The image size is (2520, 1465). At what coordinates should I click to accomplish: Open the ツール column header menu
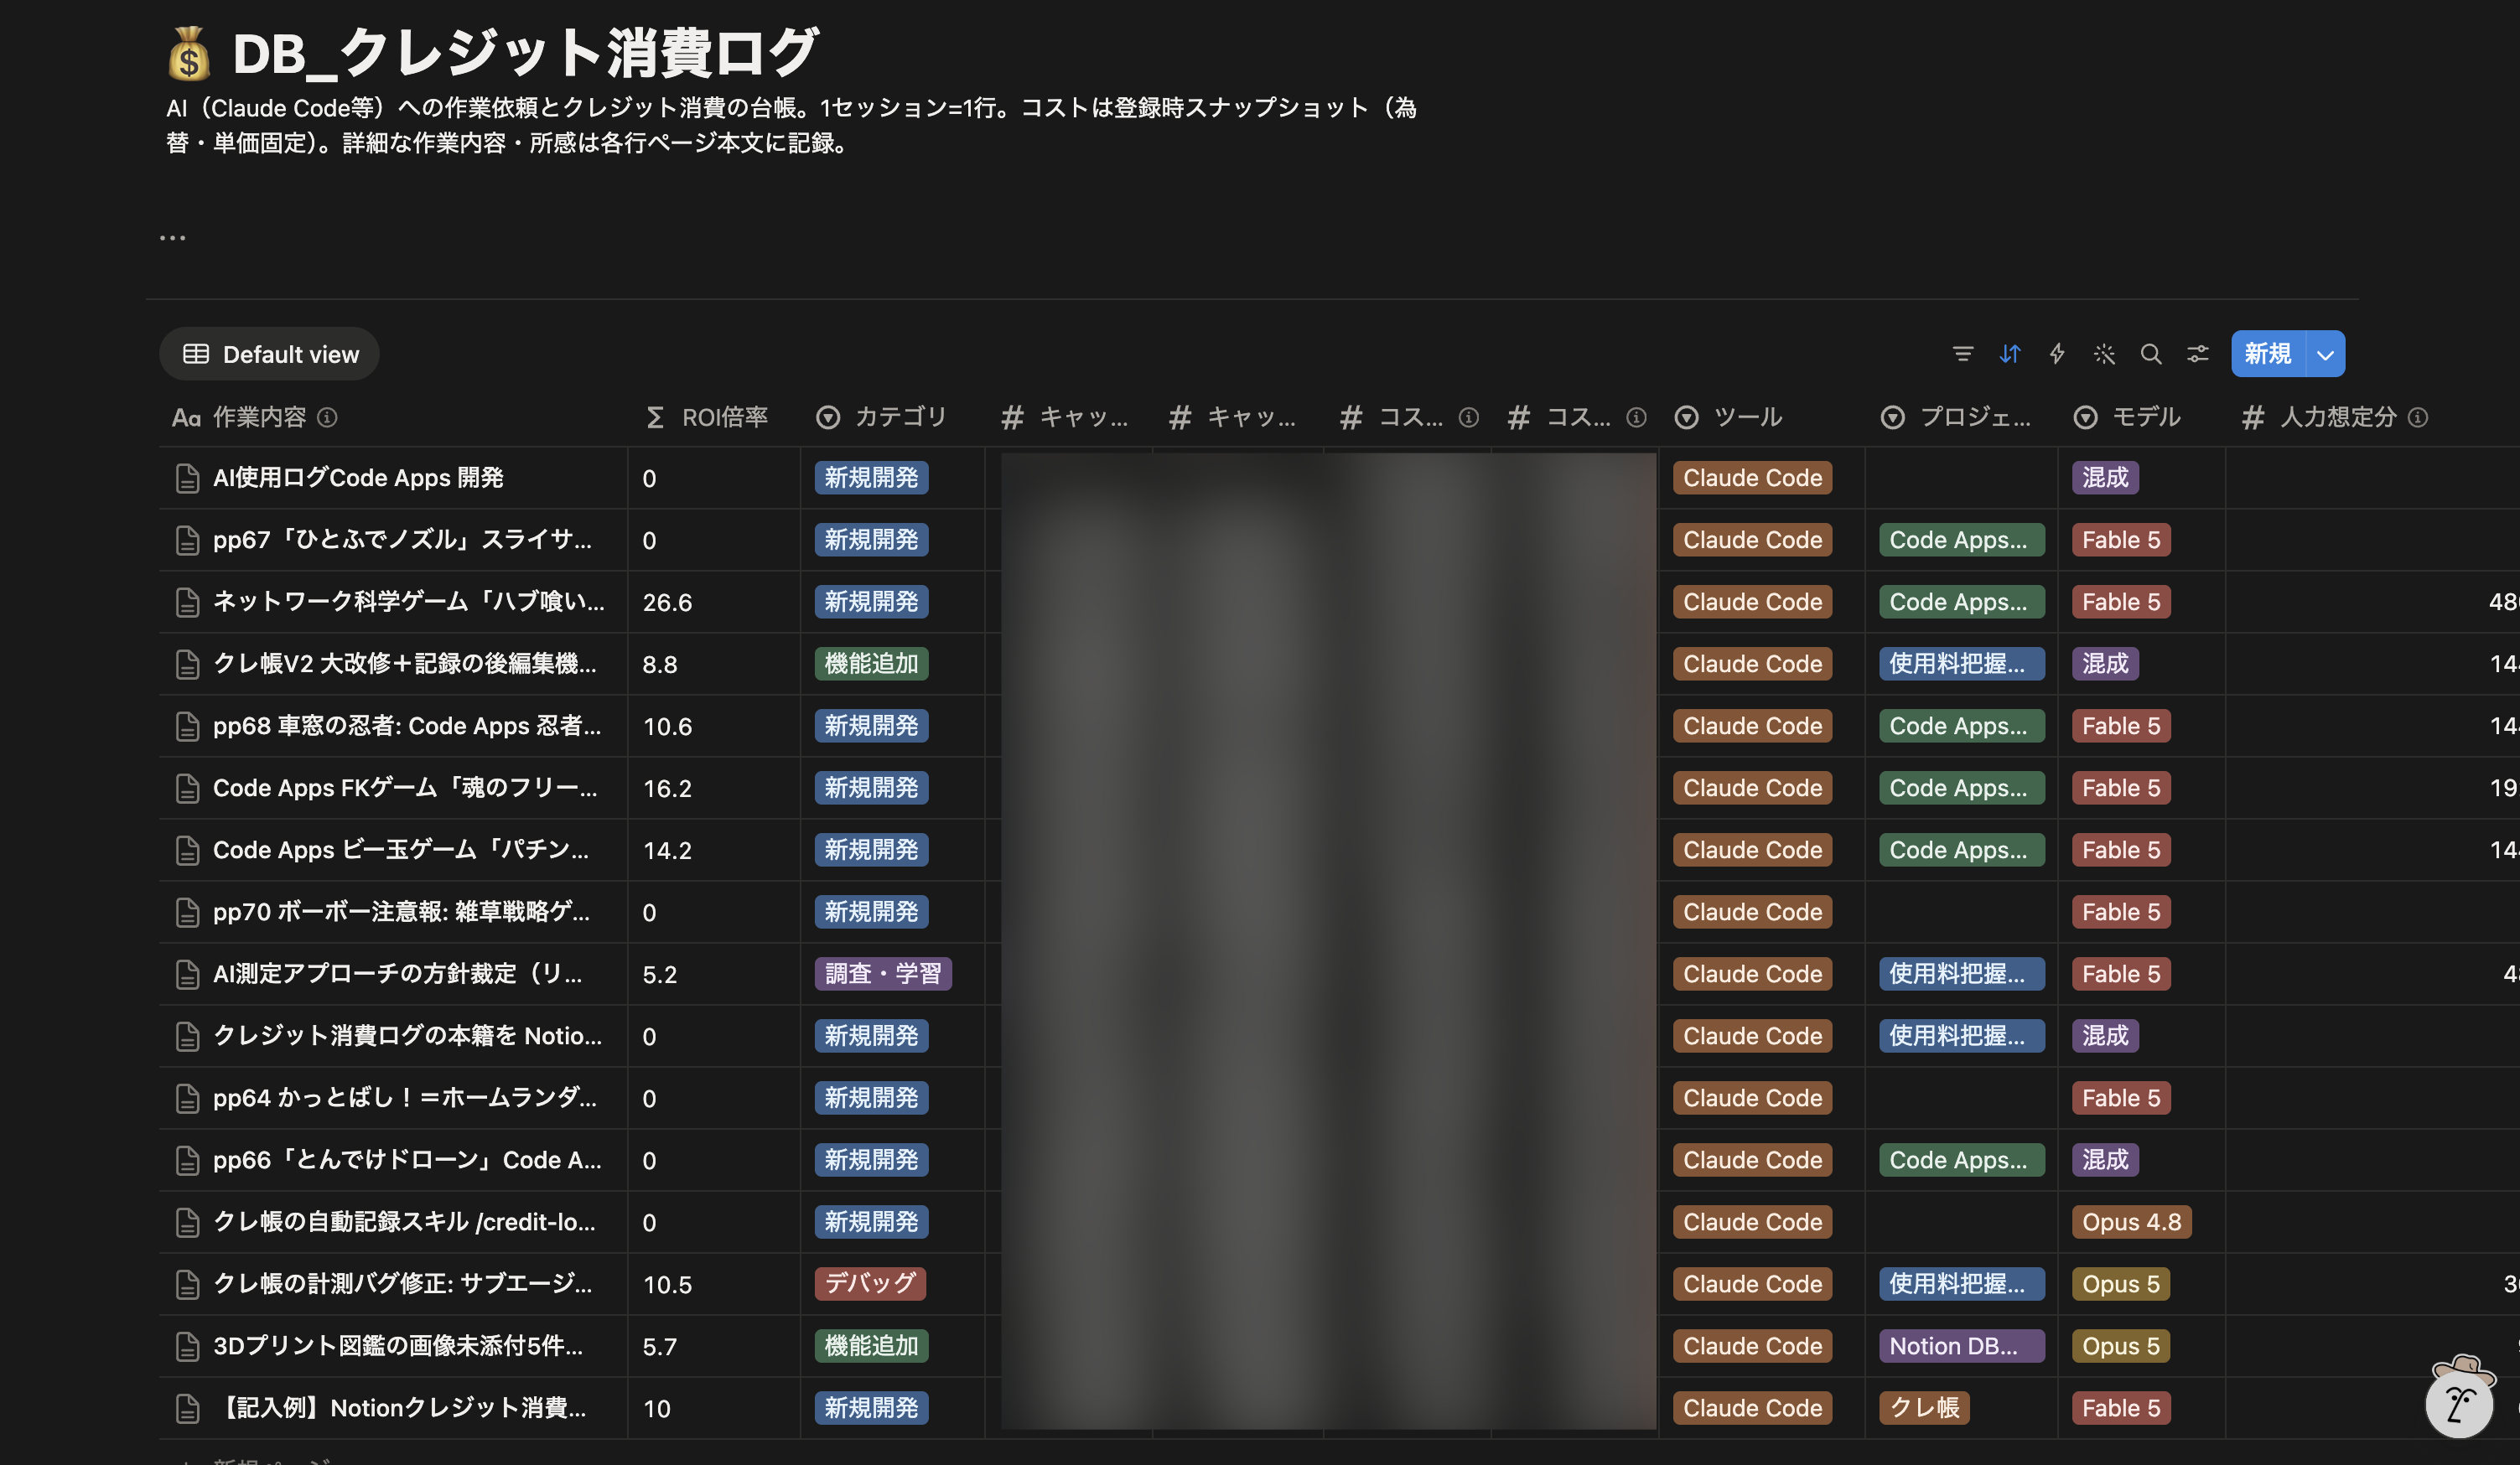(x=1762, y=417)
